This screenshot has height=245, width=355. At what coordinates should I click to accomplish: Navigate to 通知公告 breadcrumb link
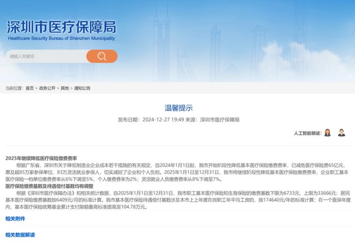click(x=82, y=88)
